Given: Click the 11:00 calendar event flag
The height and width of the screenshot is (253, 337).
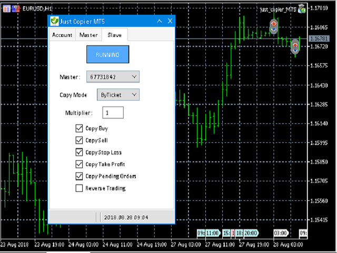Looking at the screenshot, I should tap(212, 232).
